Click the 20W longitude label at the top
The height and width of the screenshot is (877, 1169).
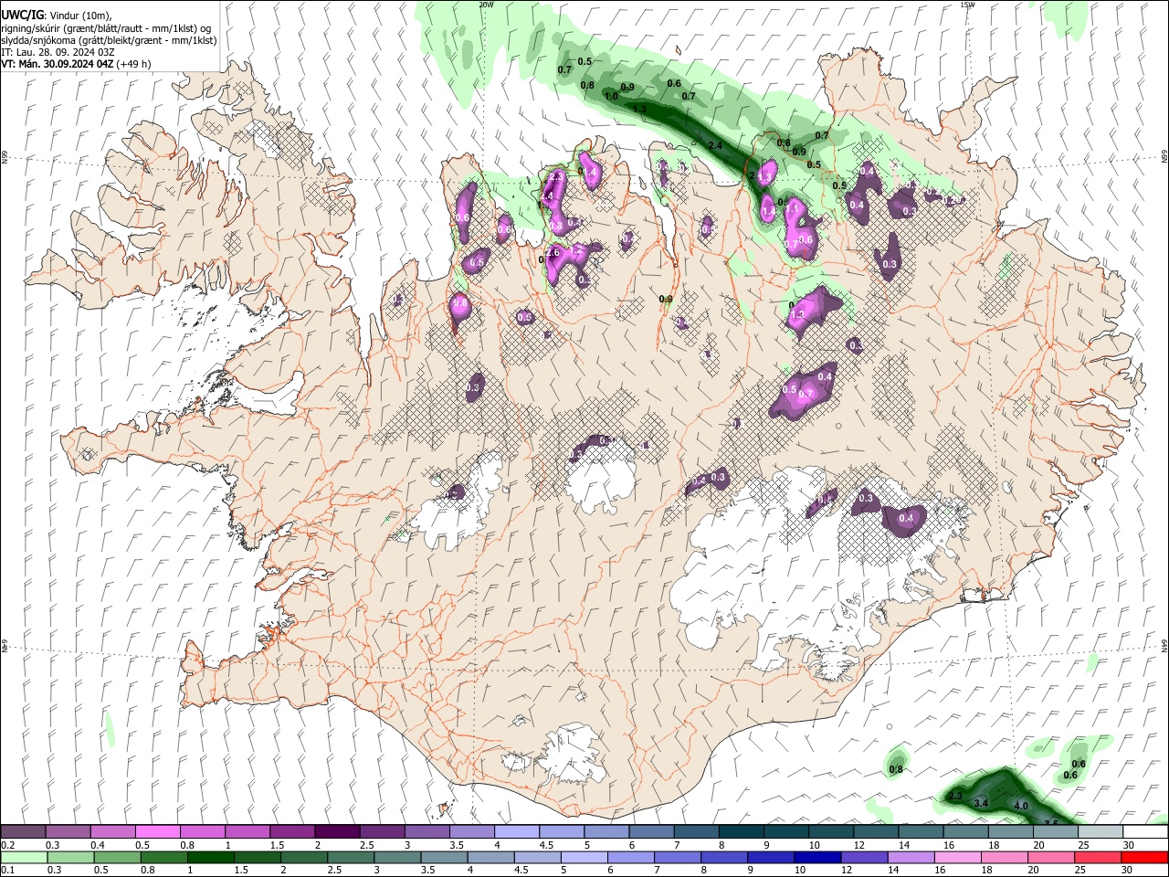point(486,5)
